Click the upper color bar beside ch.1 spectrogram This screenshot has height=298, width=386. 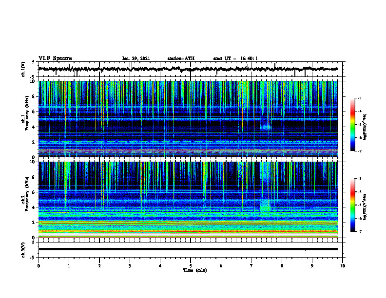[x=353, y=125]
